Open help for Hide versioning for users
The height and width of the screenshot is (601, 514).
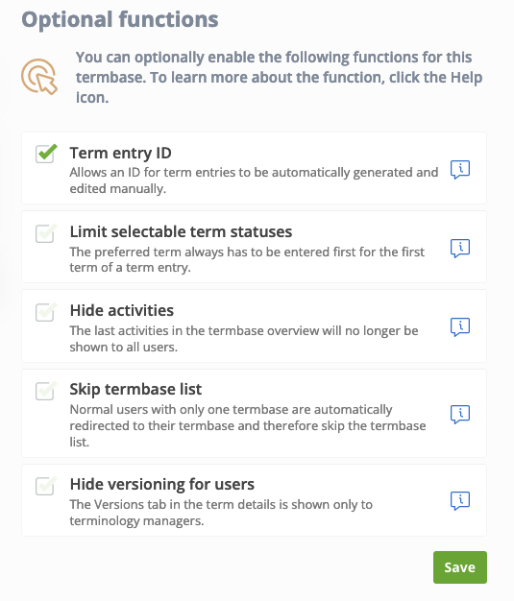coord(460,500)
